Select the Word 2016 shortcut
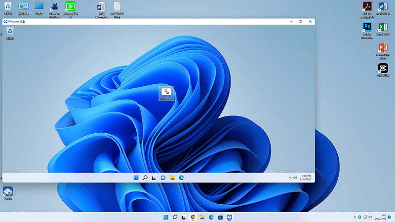The height and width of the screenshot is (222, 395). click(x=383, y=8)
